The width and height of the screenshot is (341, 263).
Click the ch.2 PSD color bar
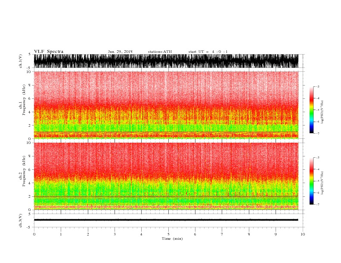pos(311,181)
